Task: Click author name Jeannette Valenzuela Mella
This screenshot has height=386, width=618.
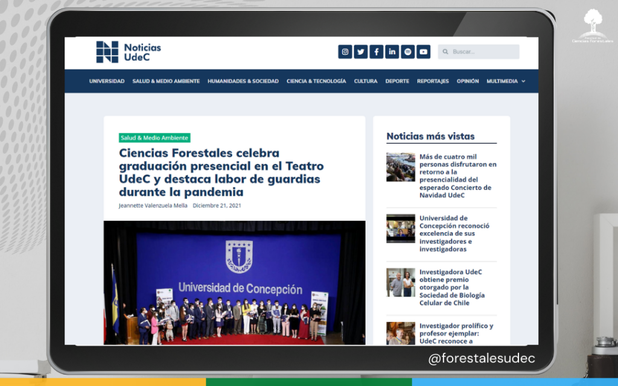Action: pos(153,206)
